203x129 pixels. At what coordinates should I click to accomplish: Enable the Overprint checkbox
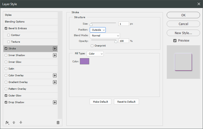point(92,46)
